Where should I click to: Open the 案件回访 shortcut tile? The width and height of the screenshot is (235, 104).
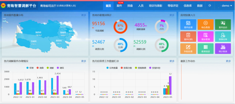click(x=223, y=25)
